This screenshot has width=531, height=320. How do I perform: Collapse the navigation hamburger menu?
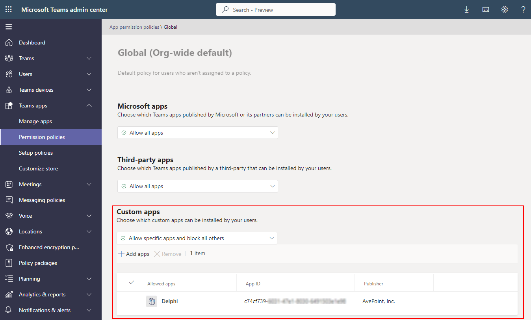tap(9, 27)
